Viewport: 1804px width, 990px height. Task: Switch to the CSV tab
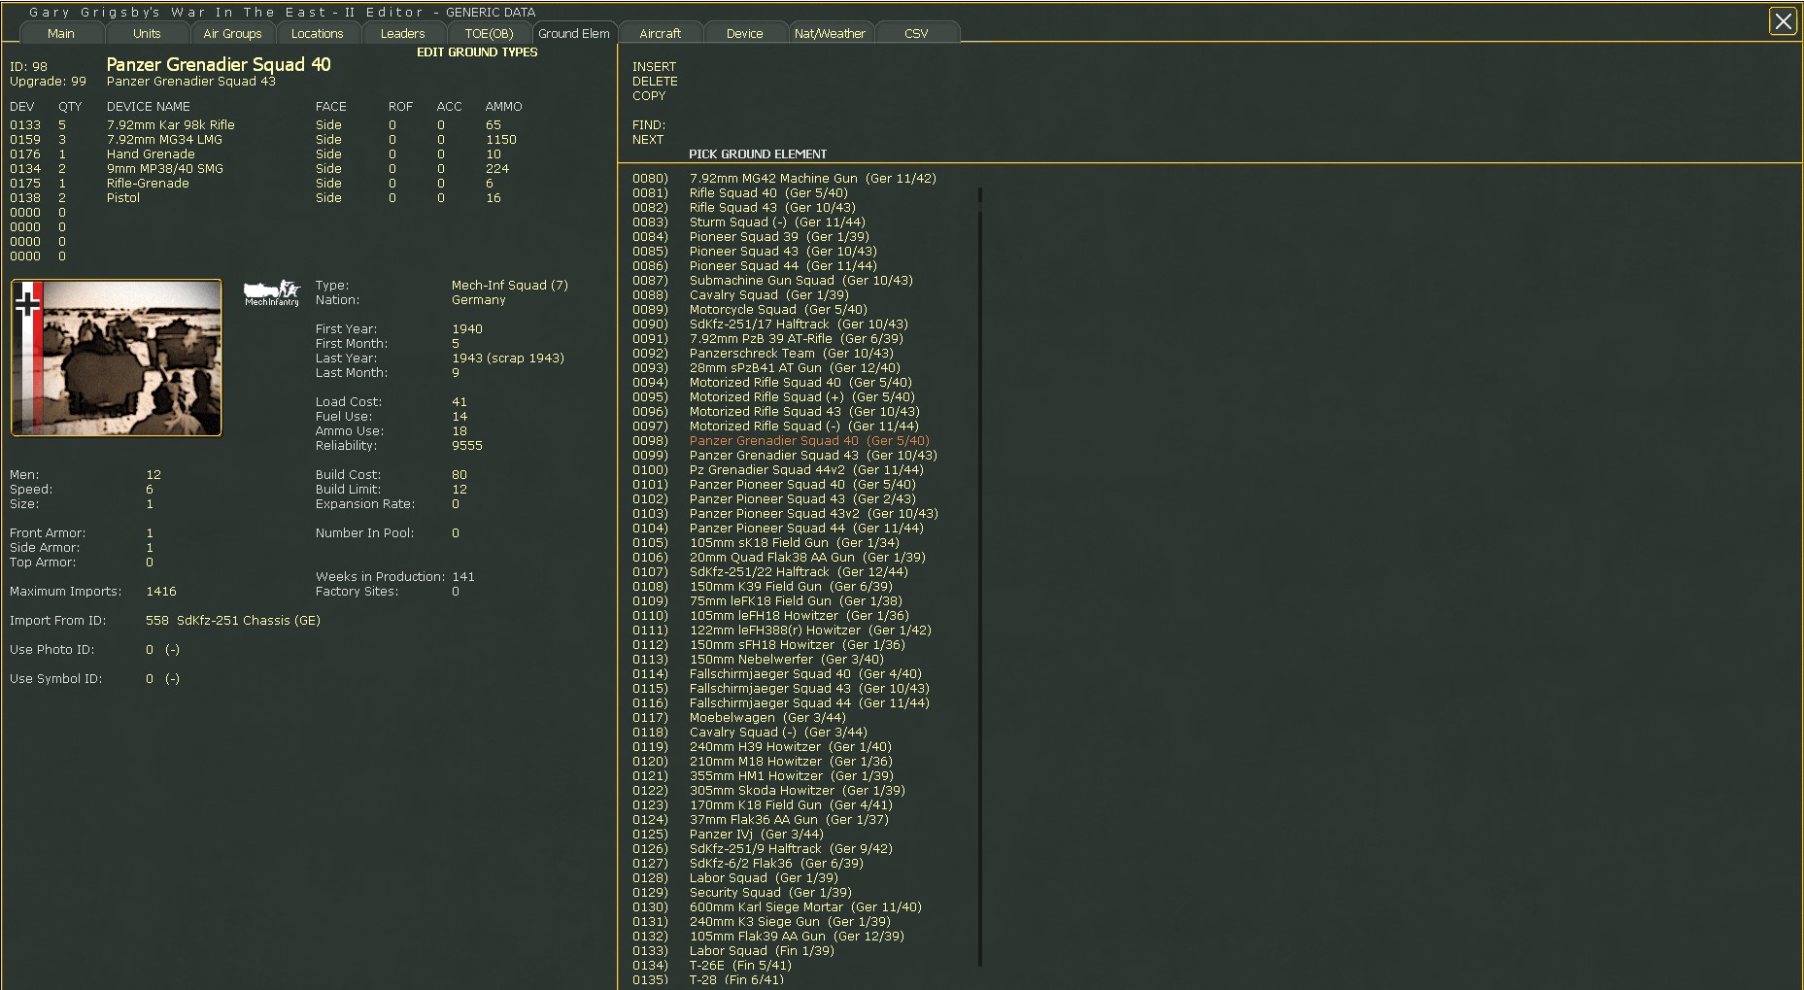click(916, 33)
